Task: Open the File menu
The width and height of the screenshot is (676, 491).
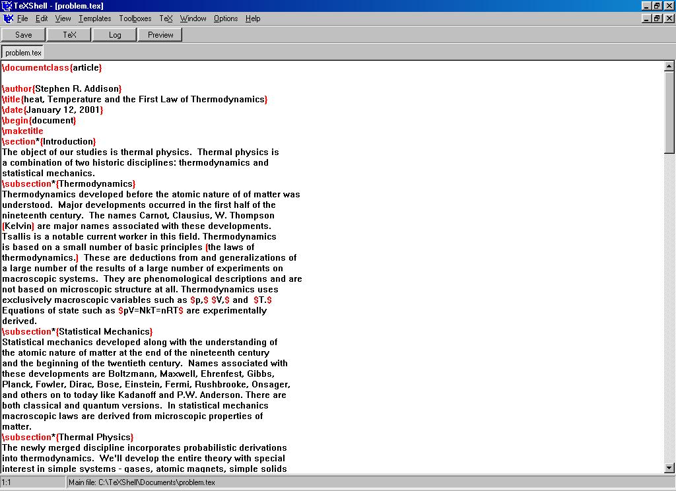Action: coord(23,18)
